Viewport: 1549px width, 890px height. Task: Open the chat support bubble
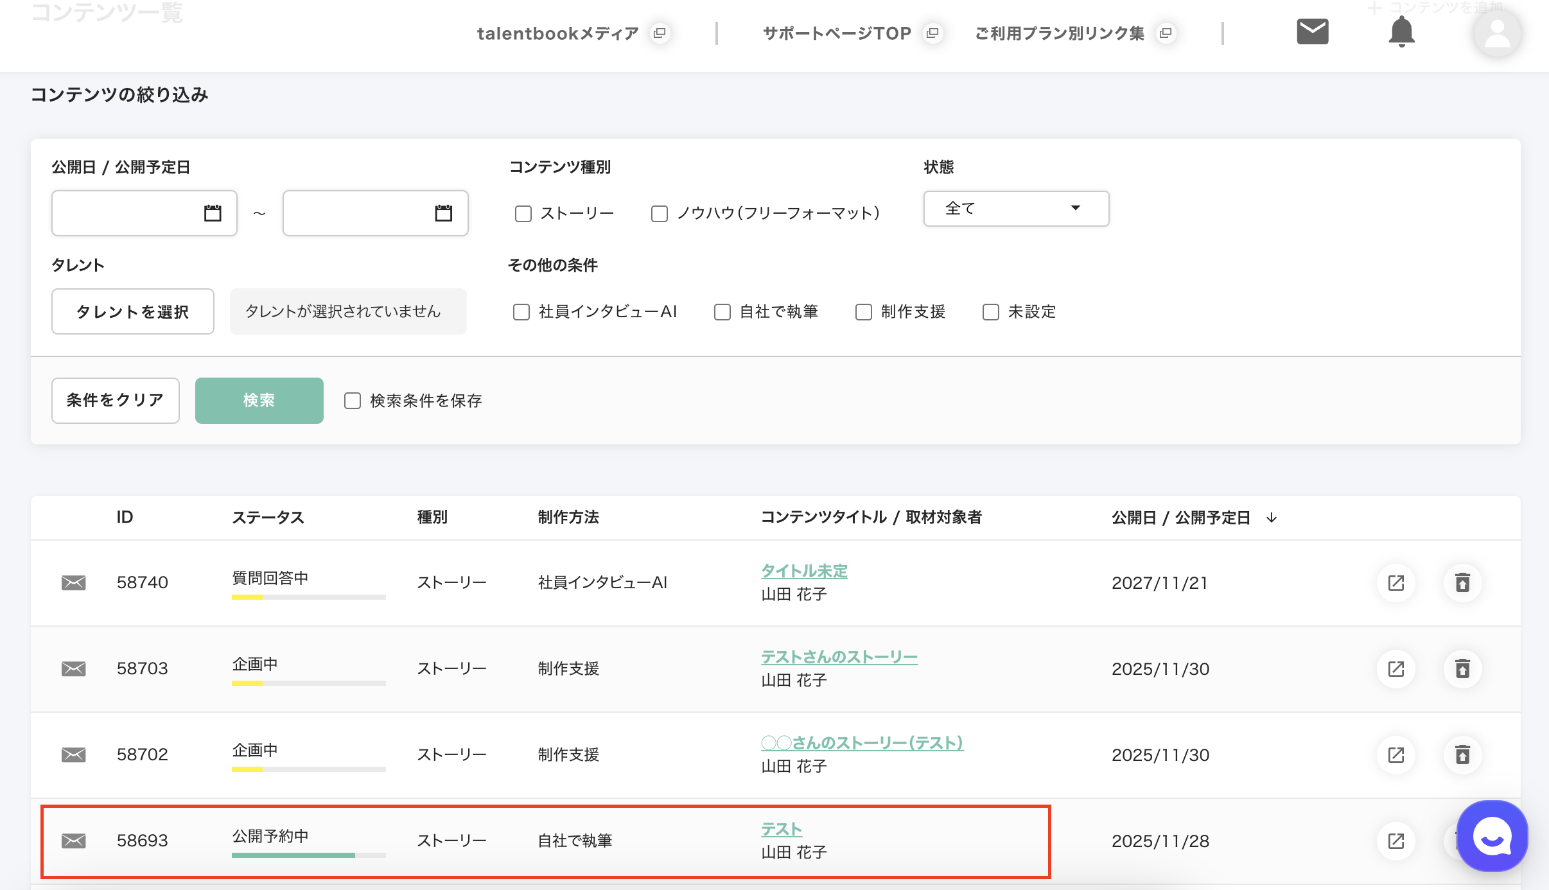[x=1492, y=835]
